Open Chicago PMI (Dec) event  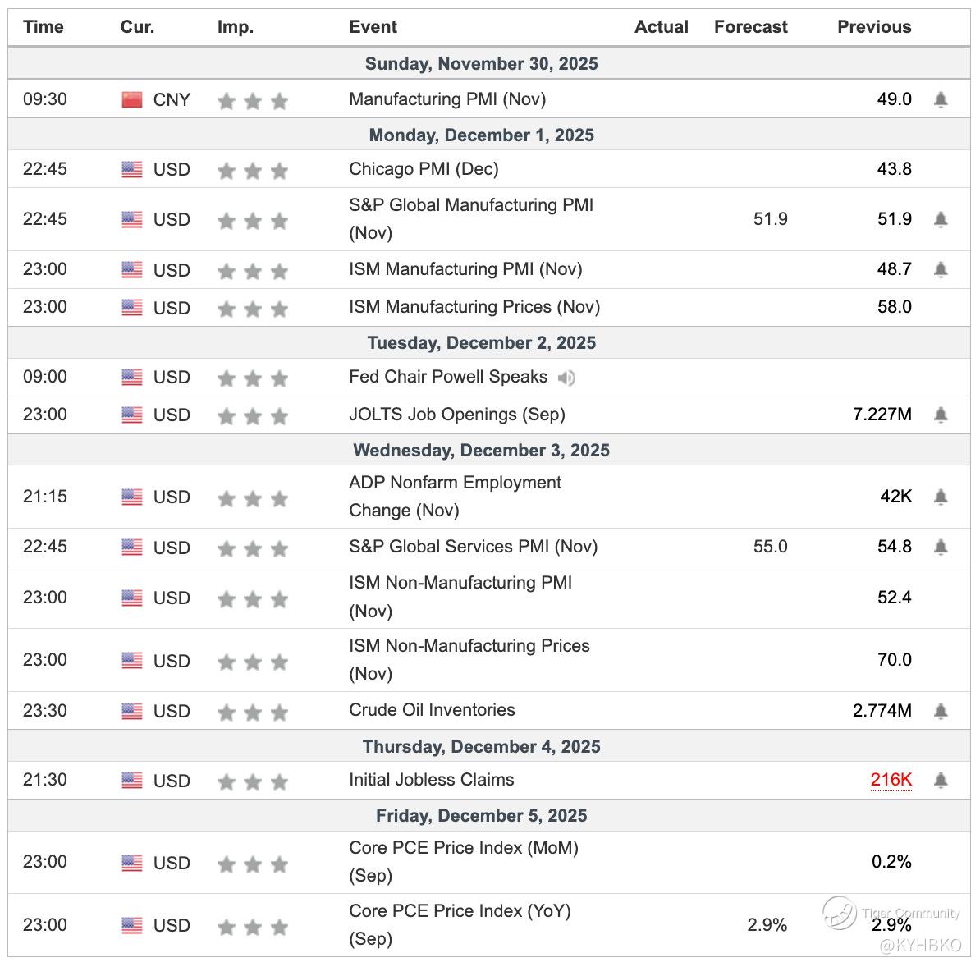[x=424, y=169]
